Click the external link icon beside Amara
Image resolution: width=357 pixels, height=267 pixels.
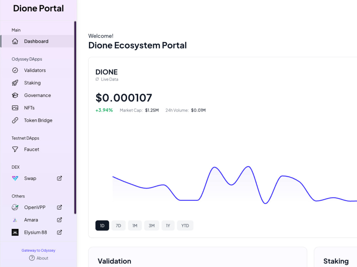(x=59, y=220)
